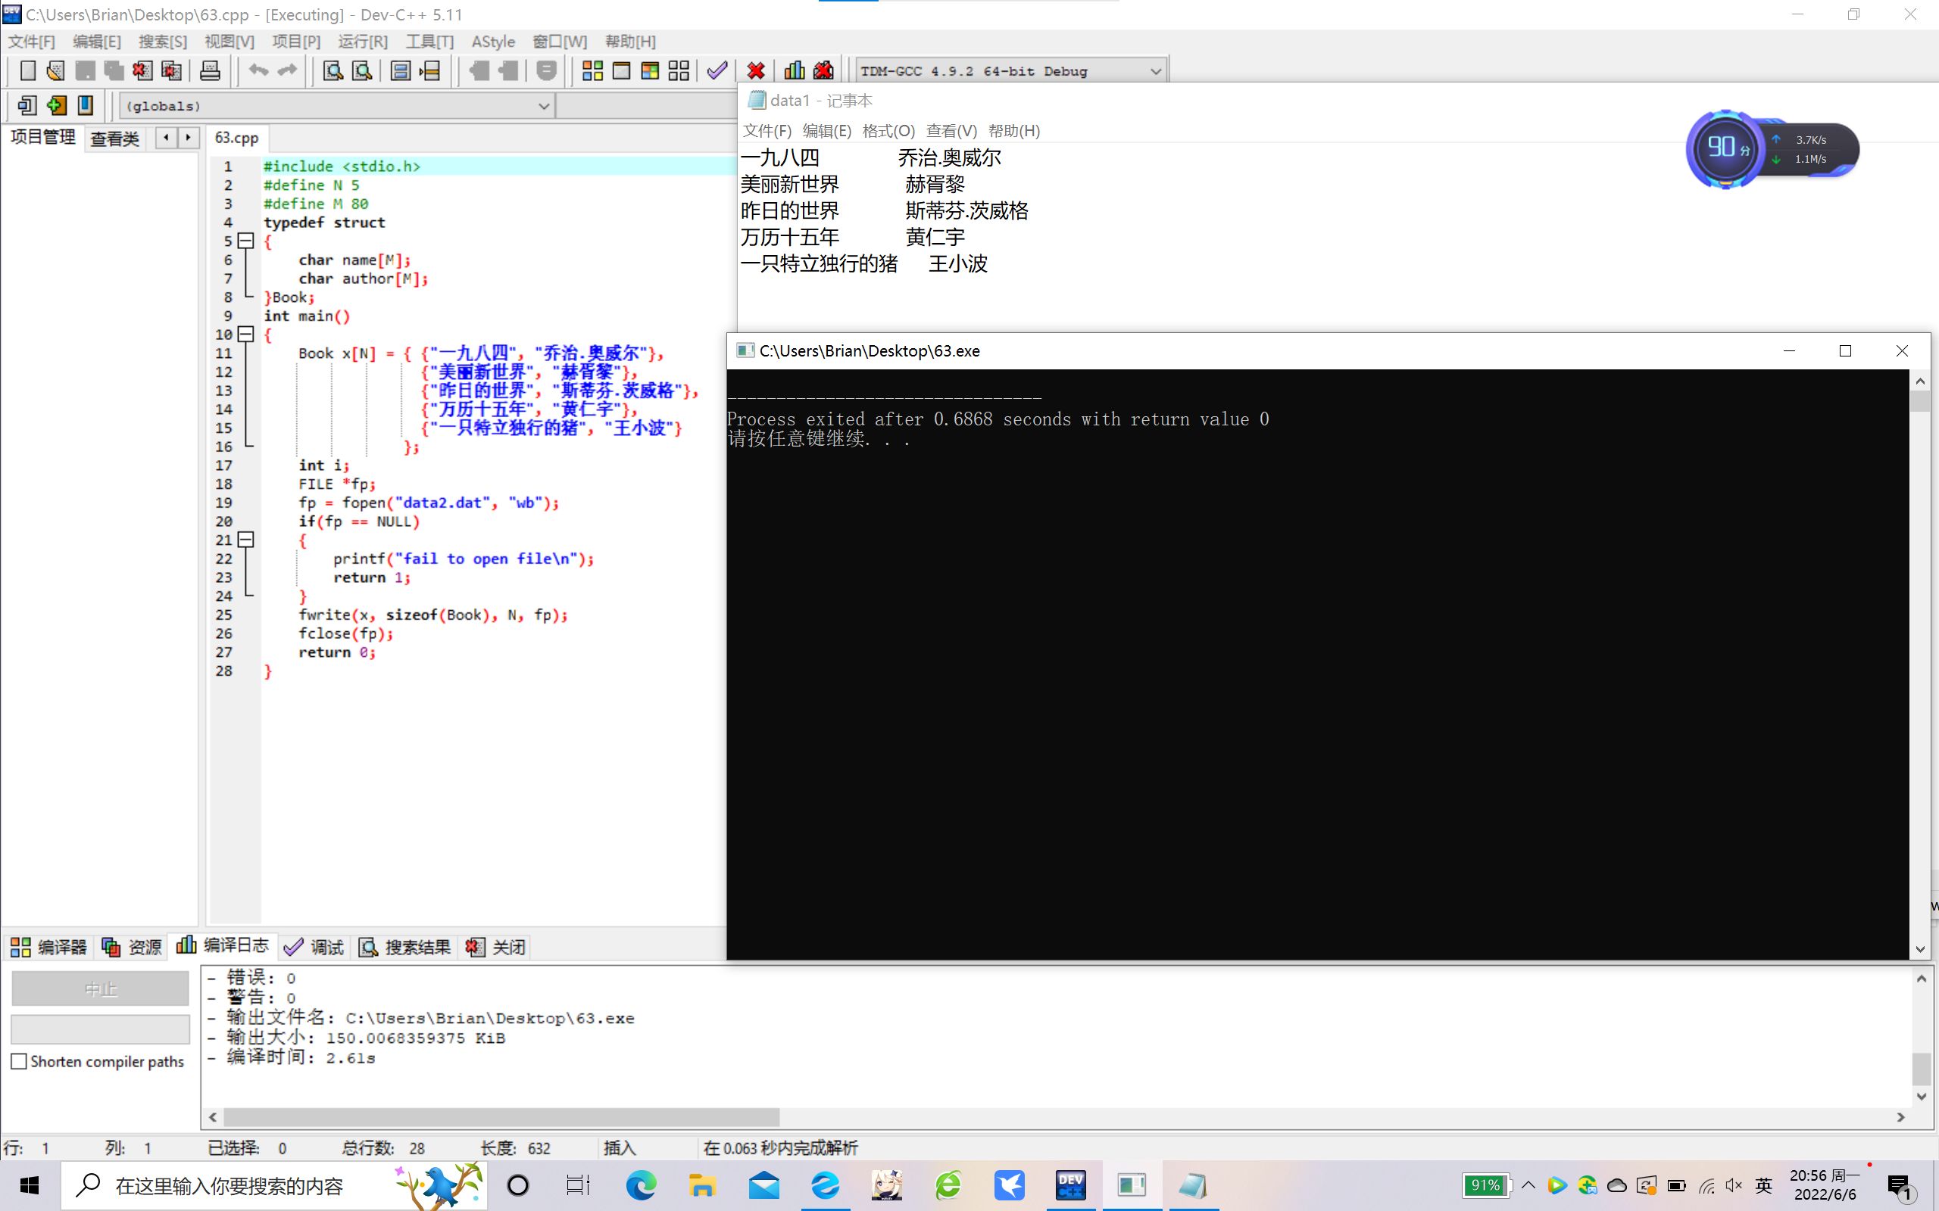Switch to the 调试 bottom tab
The image size is (1939, 1211).
314,947
